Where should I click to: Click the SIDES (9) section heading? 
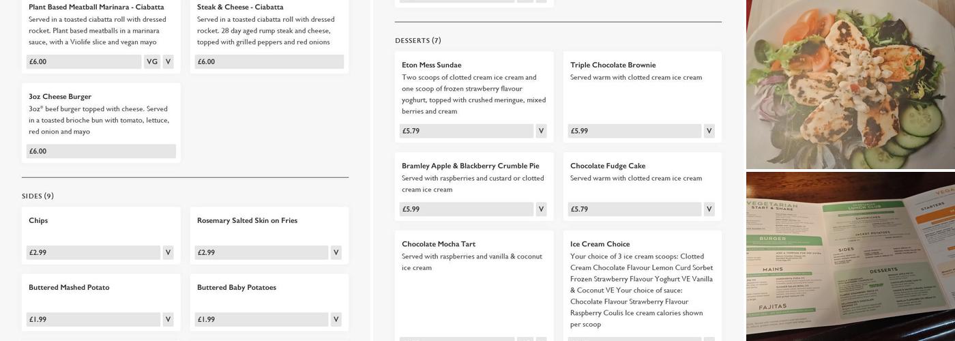click(x=38, y=196)
